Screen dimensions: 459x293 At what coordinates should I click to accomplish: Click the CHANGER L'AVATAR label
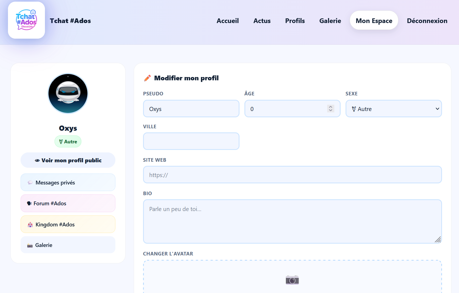(x=168, y=254)
